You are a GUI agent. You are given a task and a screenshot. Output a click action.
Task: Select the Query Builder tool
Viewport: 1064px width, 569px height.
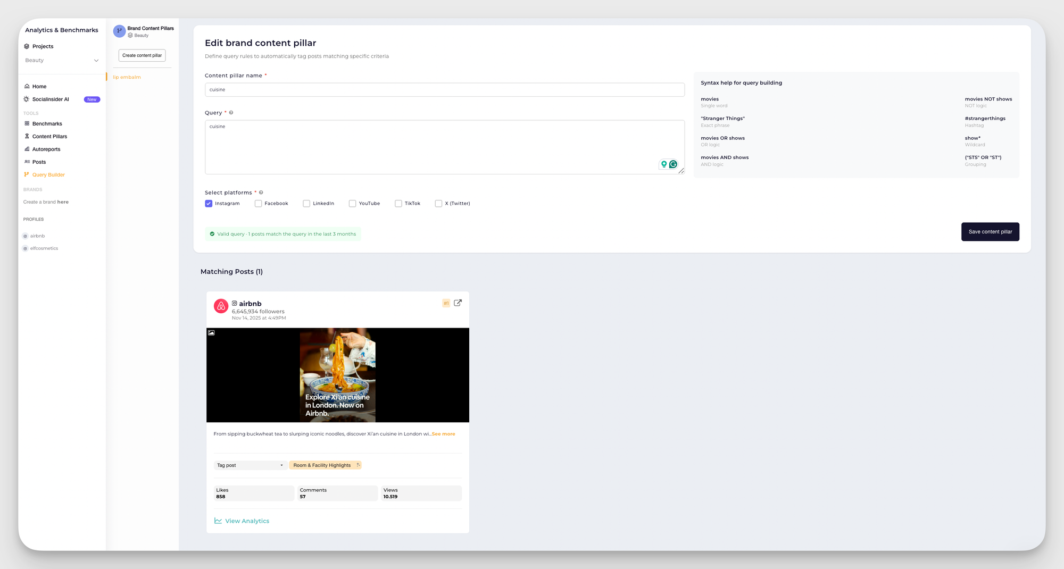tap(48, 174)
